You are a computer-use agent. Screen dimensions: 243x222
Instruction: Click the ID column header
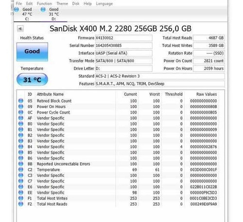click(x=30, y=94)
